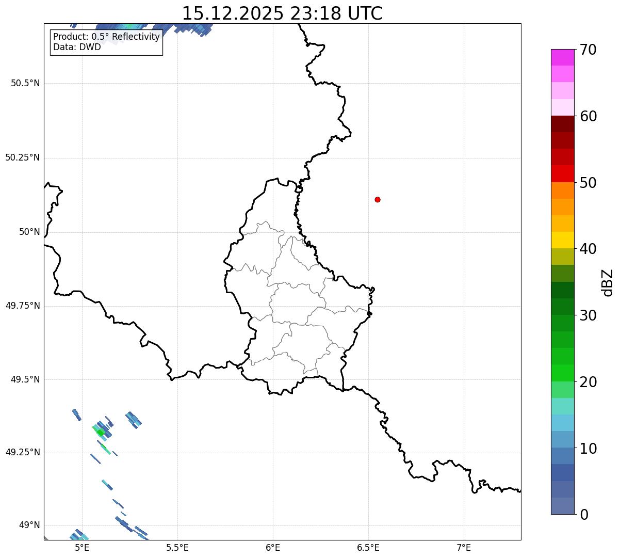Click the green radar echo near 49.3°N

pos(101,433)
